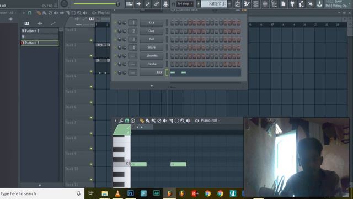
Task: Select the Piano roll mute tool
Action: pos(165,121)
